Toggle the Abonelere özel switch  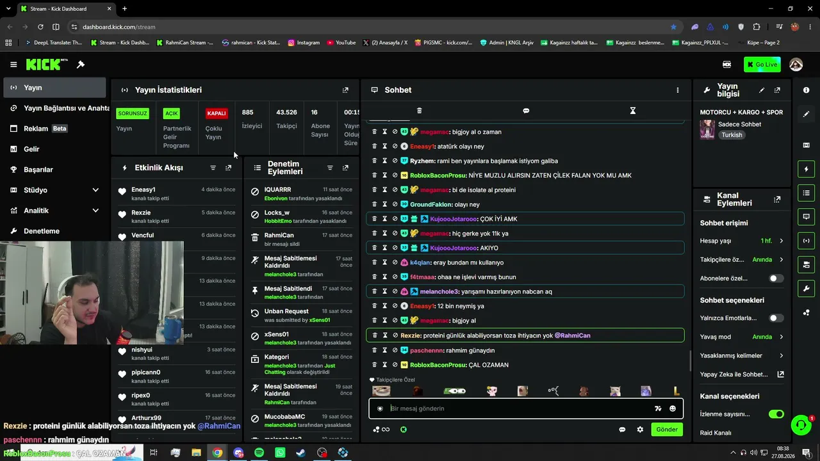[x=776, y=279]
